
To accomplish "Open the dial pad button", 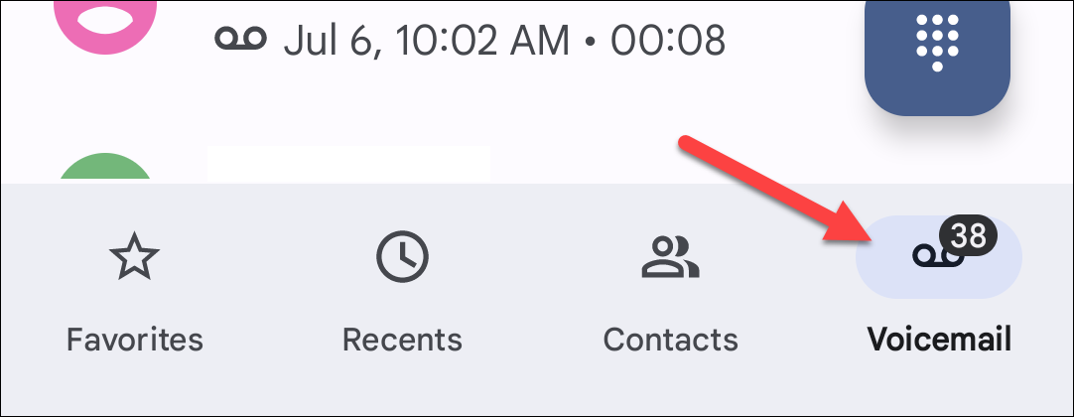I will point(936,52).
